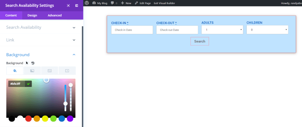Open the Children dropdown

[267, 30]
